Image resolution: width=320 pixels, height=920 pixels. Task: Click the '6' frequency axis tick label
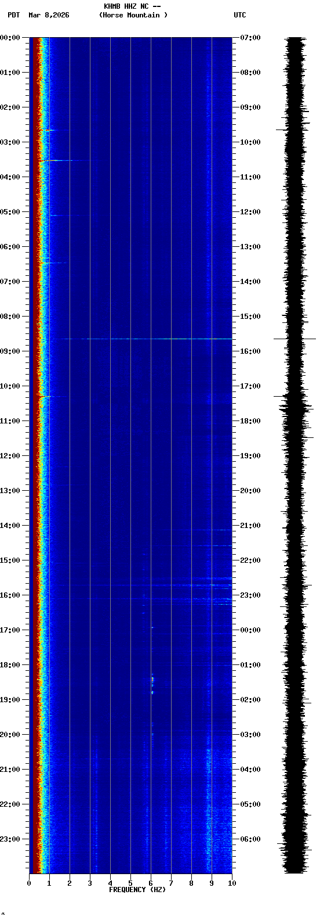(x=151, y=883)
